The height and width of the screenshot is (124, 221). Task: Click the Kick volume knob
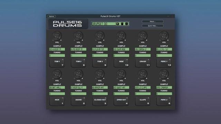[57, 74]
